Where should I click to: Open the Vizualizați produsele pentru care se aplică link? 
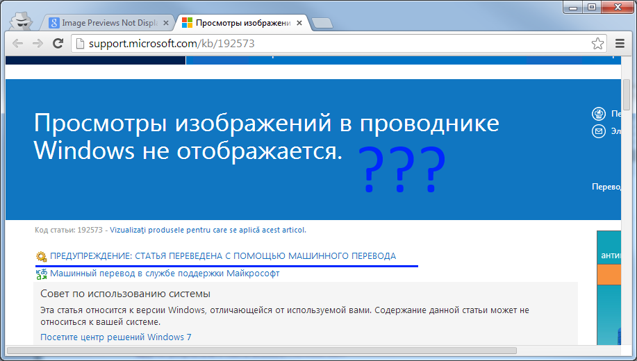[208, 230]
